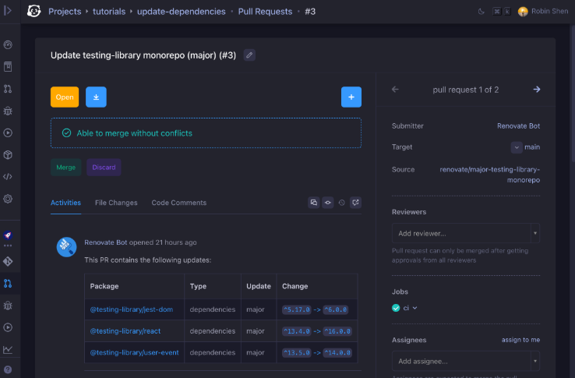This screenshot has height=378, width=575.
Task: Open project Builds play icon in lower sidebar
Action: pos(8,327)
